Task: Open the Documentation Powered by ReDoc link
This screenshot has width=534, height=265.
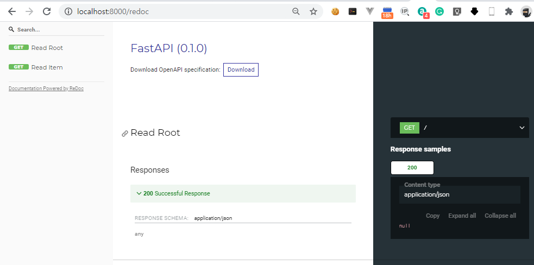Action: pos(46,89)
